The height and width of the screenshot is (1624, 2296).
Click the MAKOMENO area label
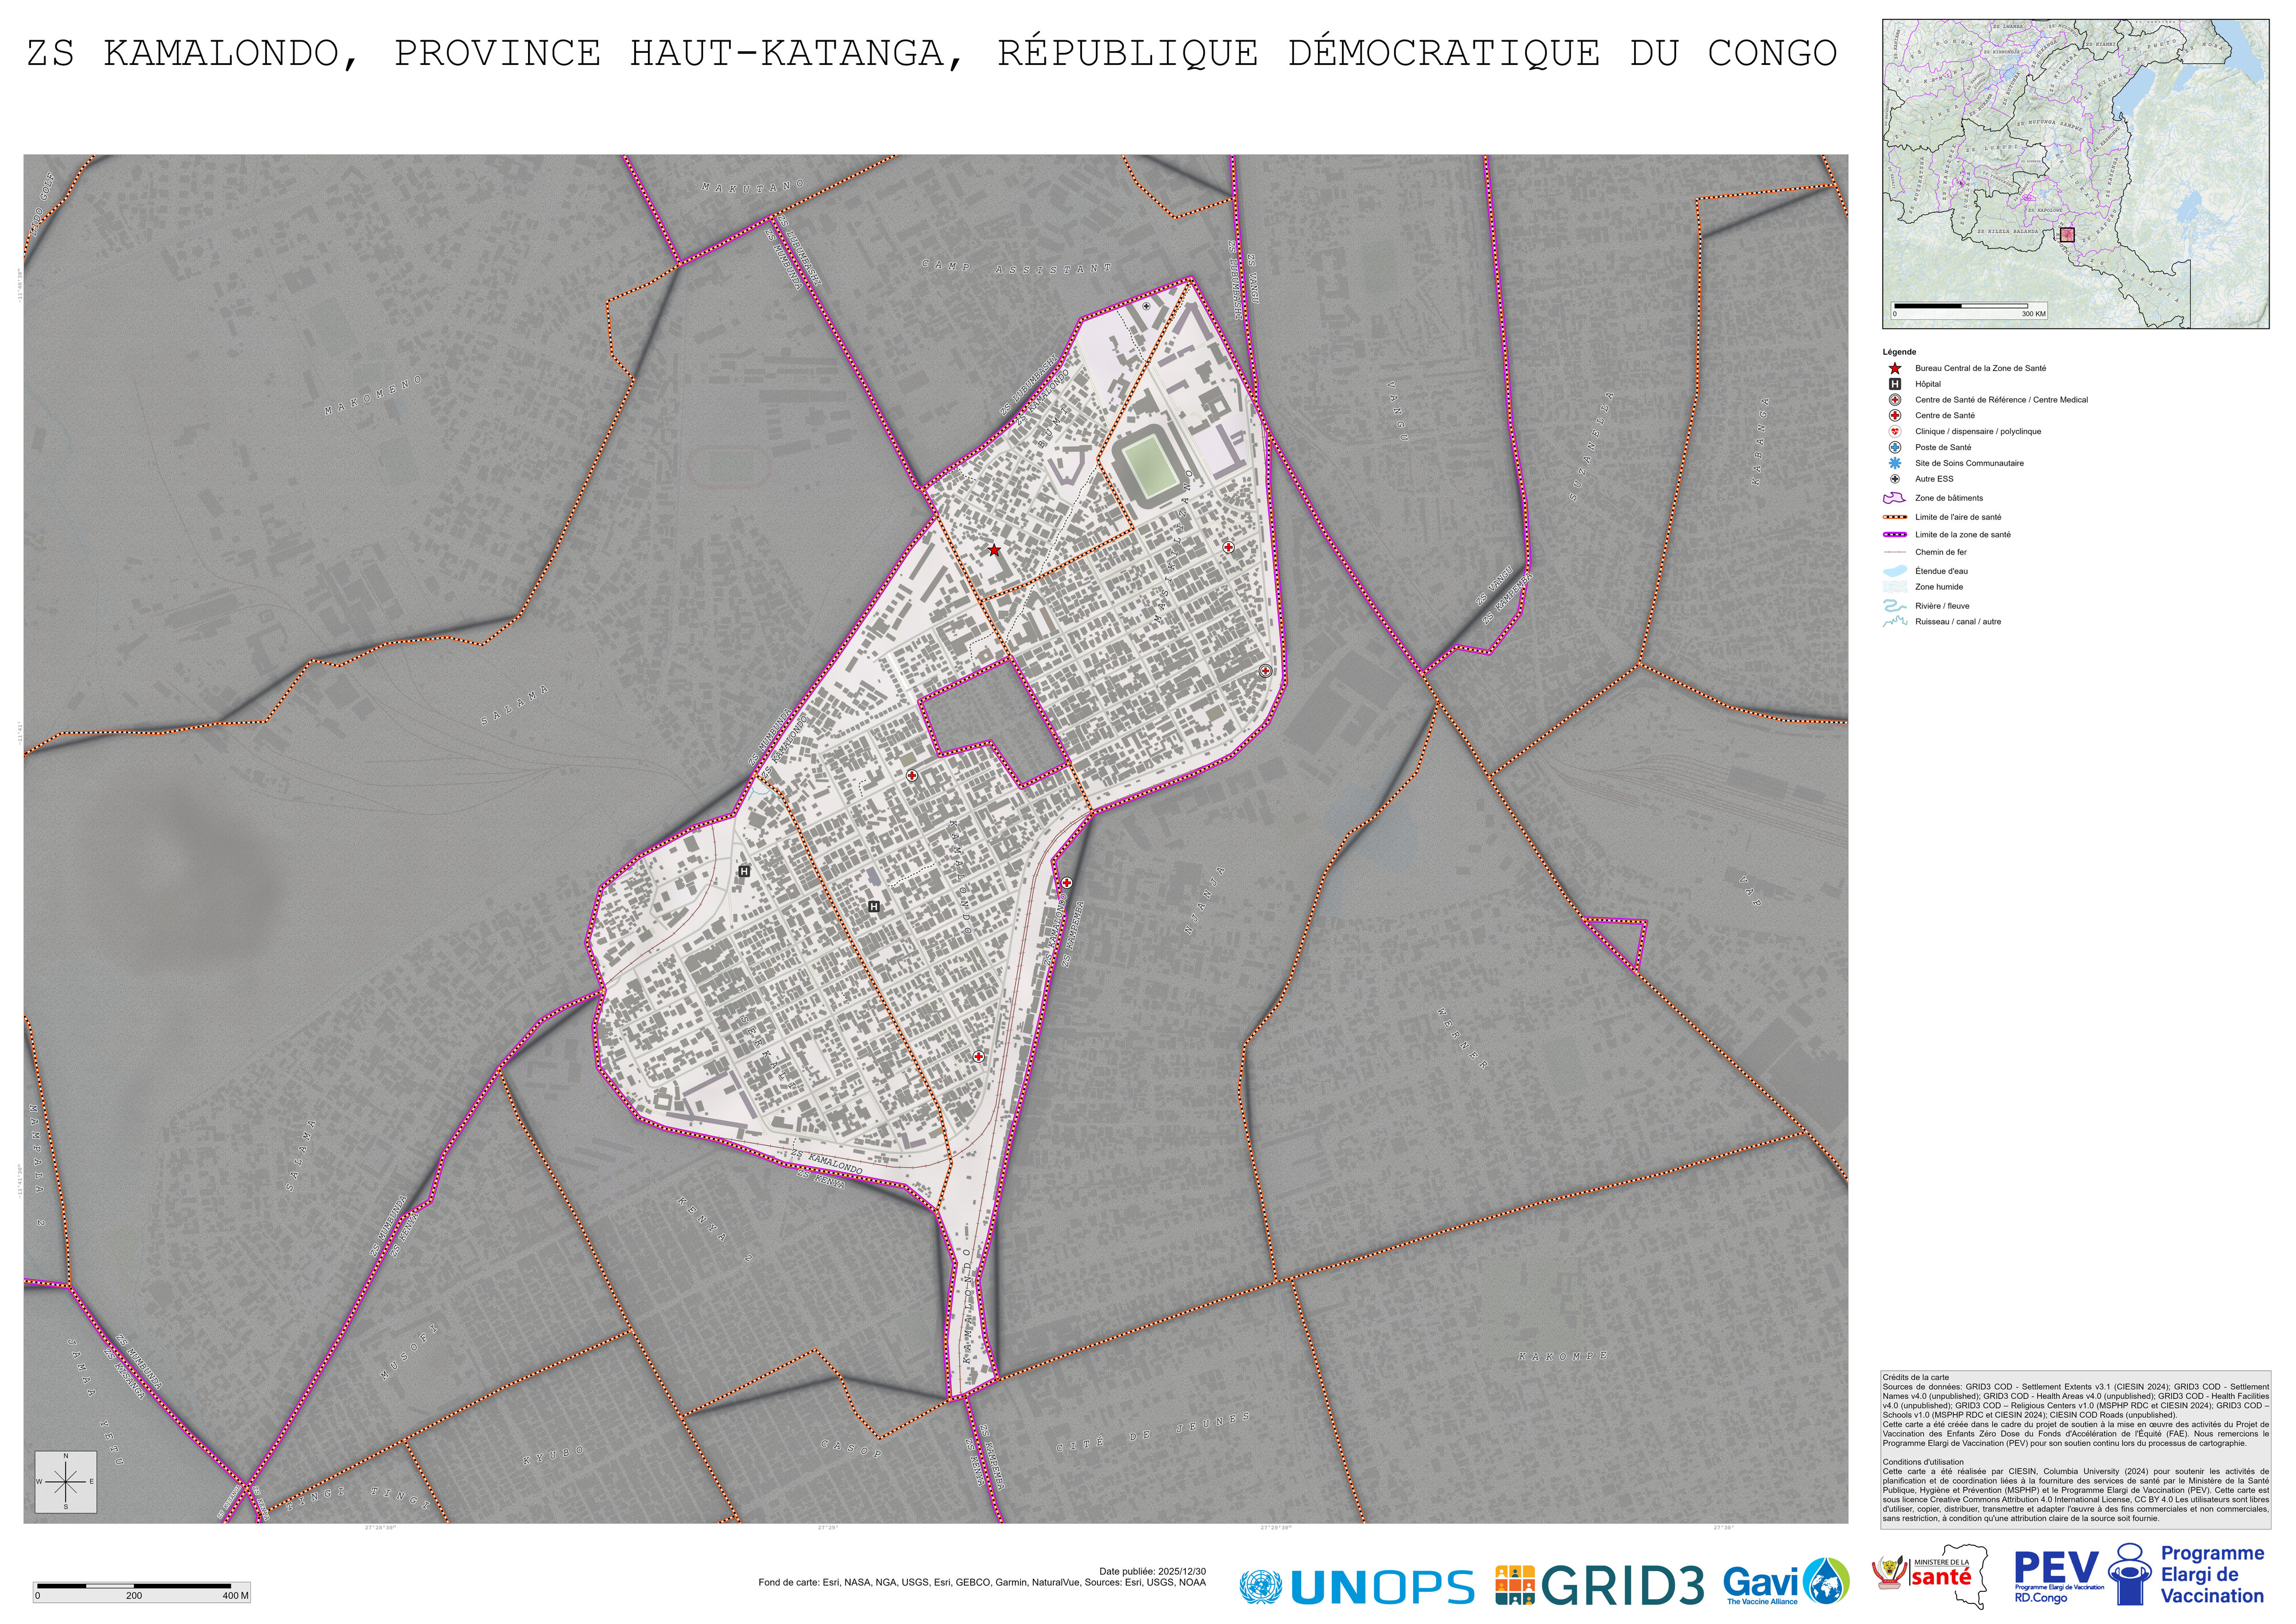click(374, 396)
